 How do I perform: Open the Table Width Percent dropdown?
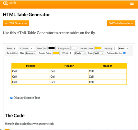(31, 53)
